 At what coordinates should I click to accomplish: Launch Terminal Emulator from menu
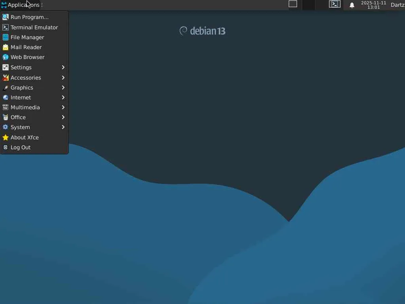[34, 27]
